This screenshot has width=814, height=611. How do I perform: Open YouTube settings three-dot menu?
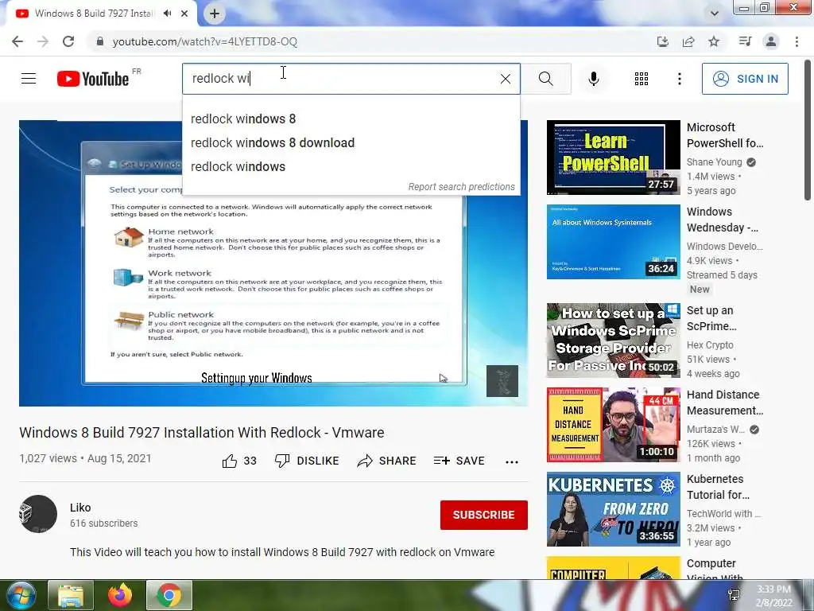coord(679,79)
